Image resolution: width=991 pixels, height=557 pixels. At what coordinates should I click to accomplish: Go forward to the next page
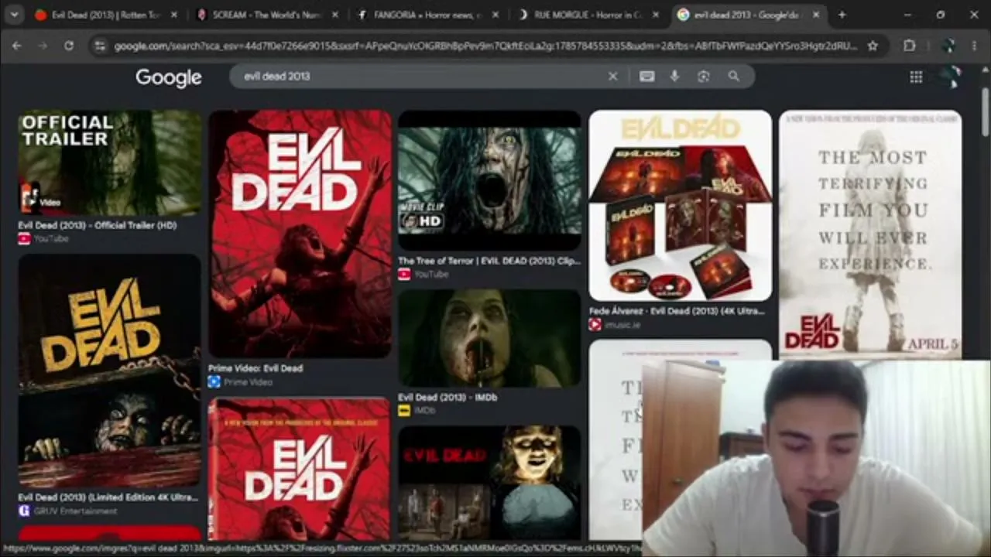coord(43,46)
